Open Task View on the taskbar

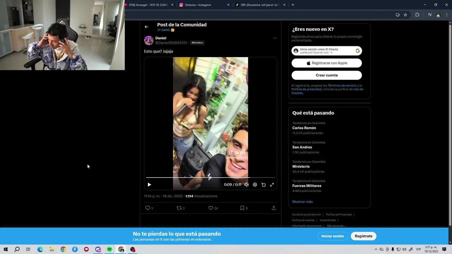click(28, 249)
